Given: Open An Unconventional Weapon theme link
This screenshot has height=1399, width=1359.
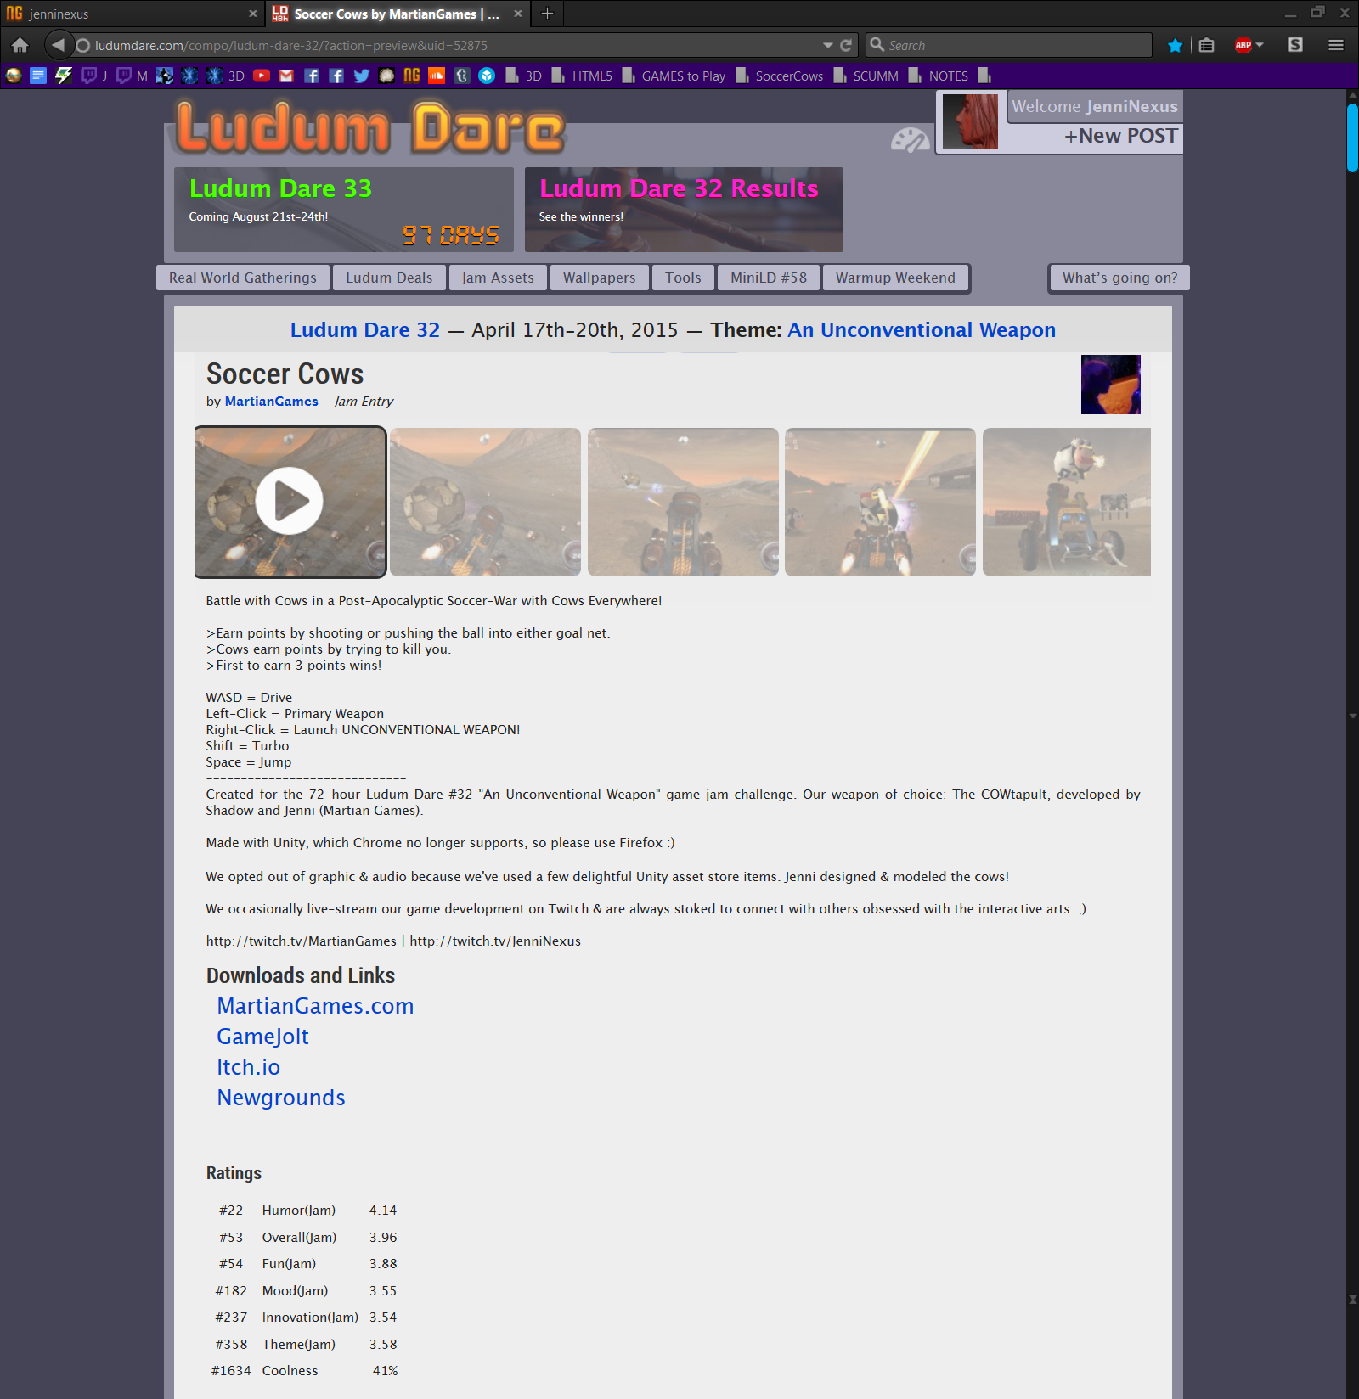Looking at the screenshot, I should tap(922, 330).
